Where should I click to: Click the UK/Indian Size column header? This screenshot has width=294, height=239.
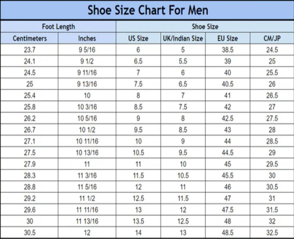point(183,38)
